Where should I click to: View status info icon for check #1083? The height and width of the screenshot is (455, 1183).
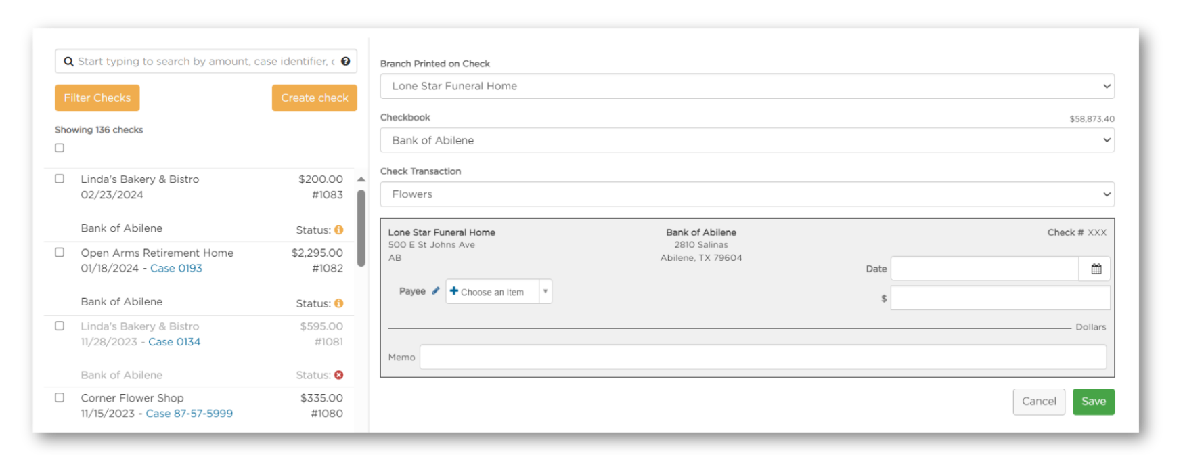click(x=339, y=230)
